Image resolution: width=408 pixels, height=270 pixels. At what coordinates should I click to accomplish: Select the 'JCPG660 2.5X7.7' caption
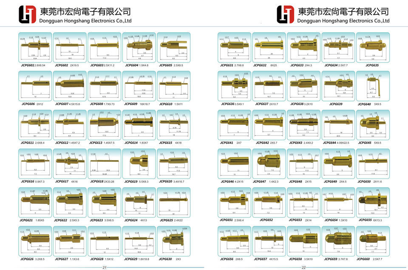coord(369,259)
